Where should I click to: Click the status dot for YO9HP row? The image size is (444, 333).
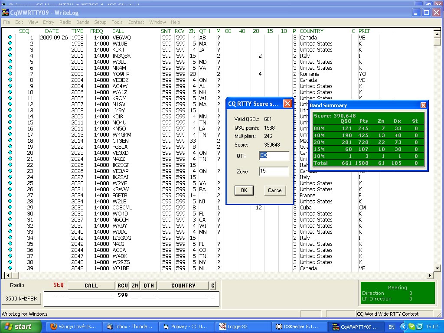(10, 74)
